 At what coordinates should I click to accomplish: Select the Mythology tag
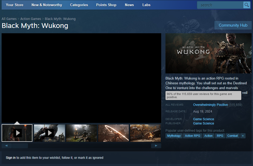(174, 136)
